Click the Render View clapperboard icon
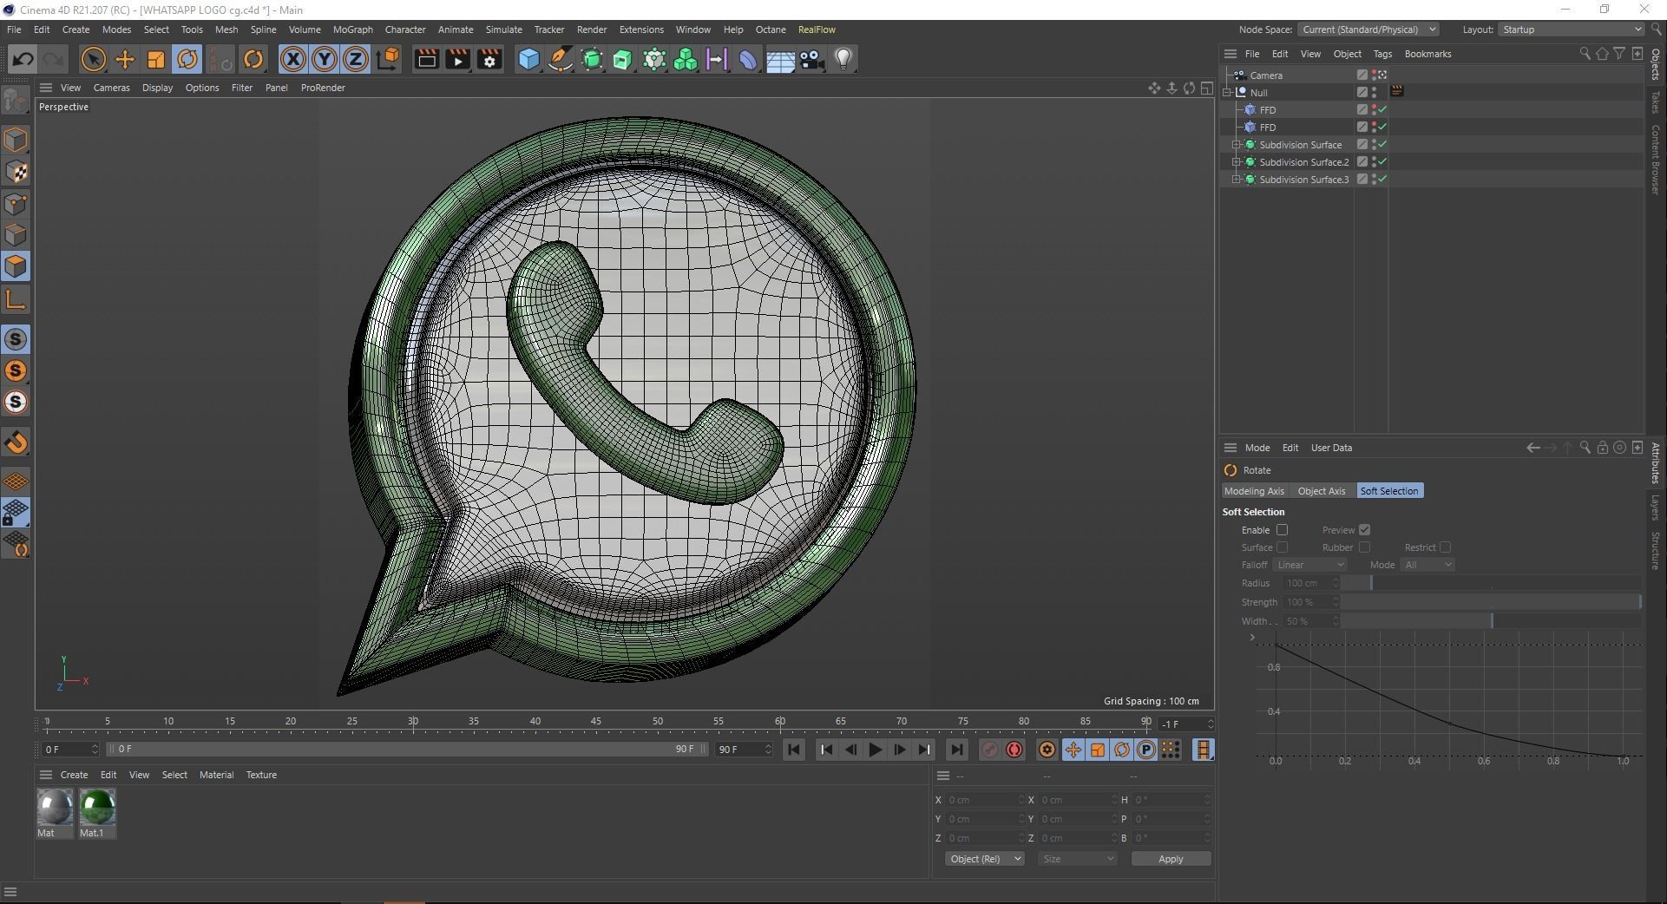1667x904 pixels. pyautogui.click(x=426, y=59)
